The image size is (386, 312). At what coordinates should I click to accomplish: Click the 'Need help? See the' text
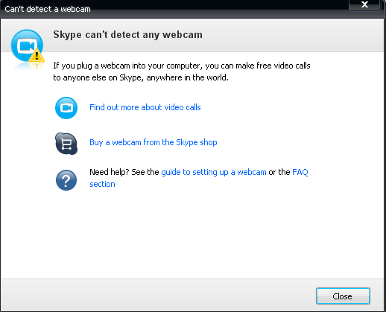coord(124,172)
